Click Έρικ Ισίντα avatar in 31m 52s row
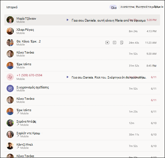165x158 pixels. pos(10,66)
